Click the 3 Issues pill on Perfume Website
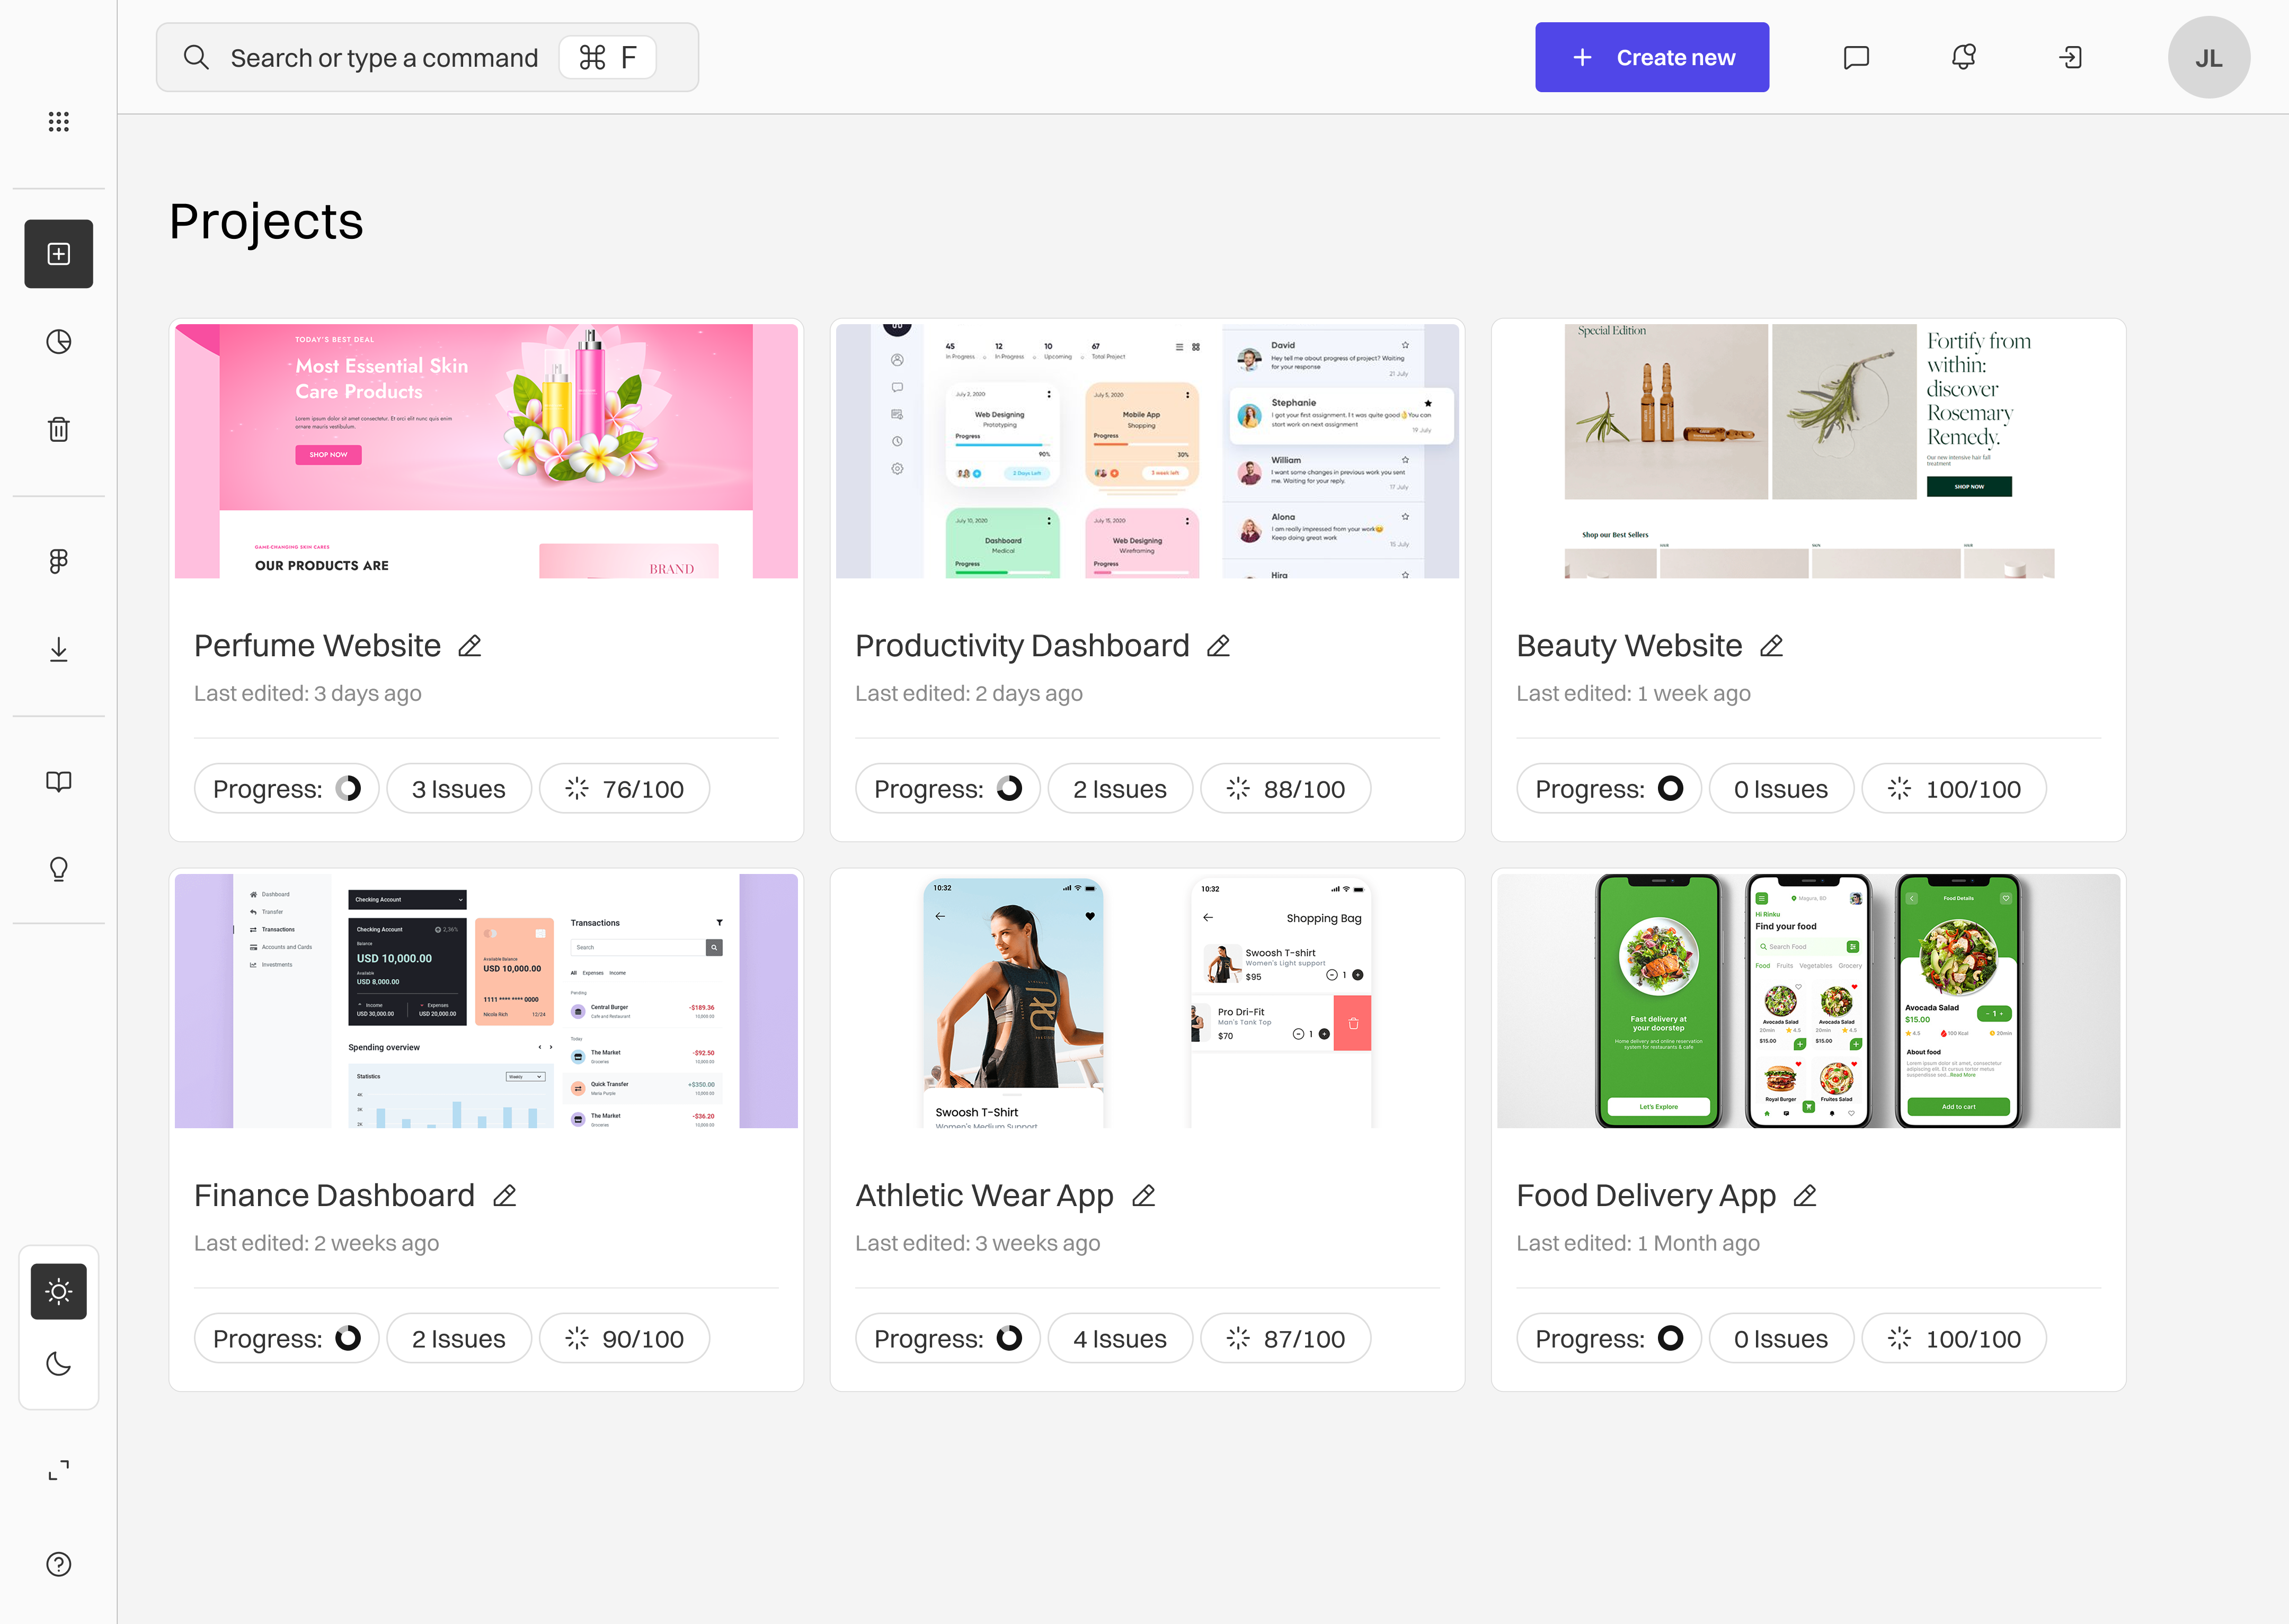Viewport: 2289px width, 1624px height. pyautogui.click(x=458, y=789)
